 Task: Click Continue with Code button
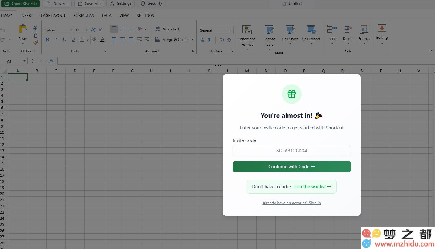(292, 167)
